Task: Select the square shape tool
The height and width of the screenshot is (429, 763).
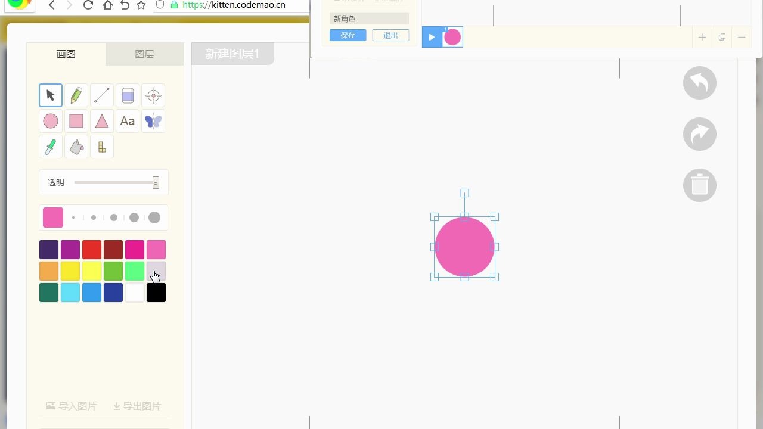Action: point(76,121)
